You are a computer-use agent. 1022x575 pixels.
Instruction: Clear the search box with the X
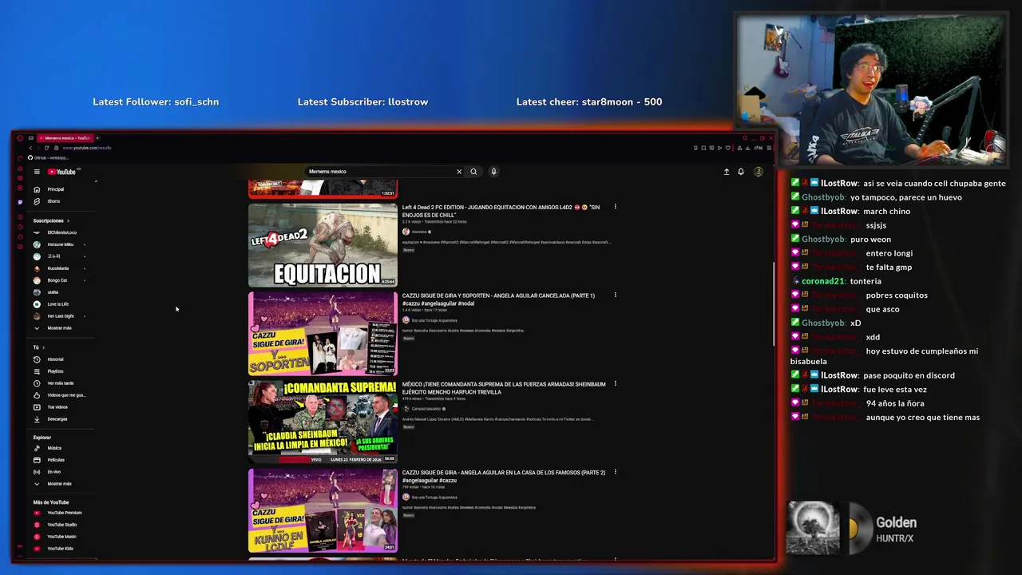(x=459, y=172)
